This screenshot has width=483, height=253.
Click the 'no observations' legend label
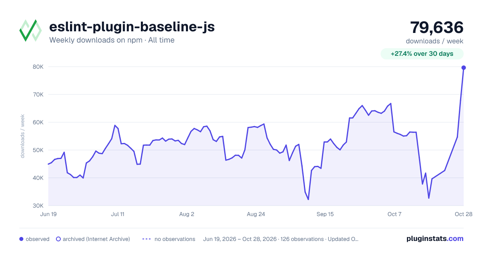coord(175,239)
